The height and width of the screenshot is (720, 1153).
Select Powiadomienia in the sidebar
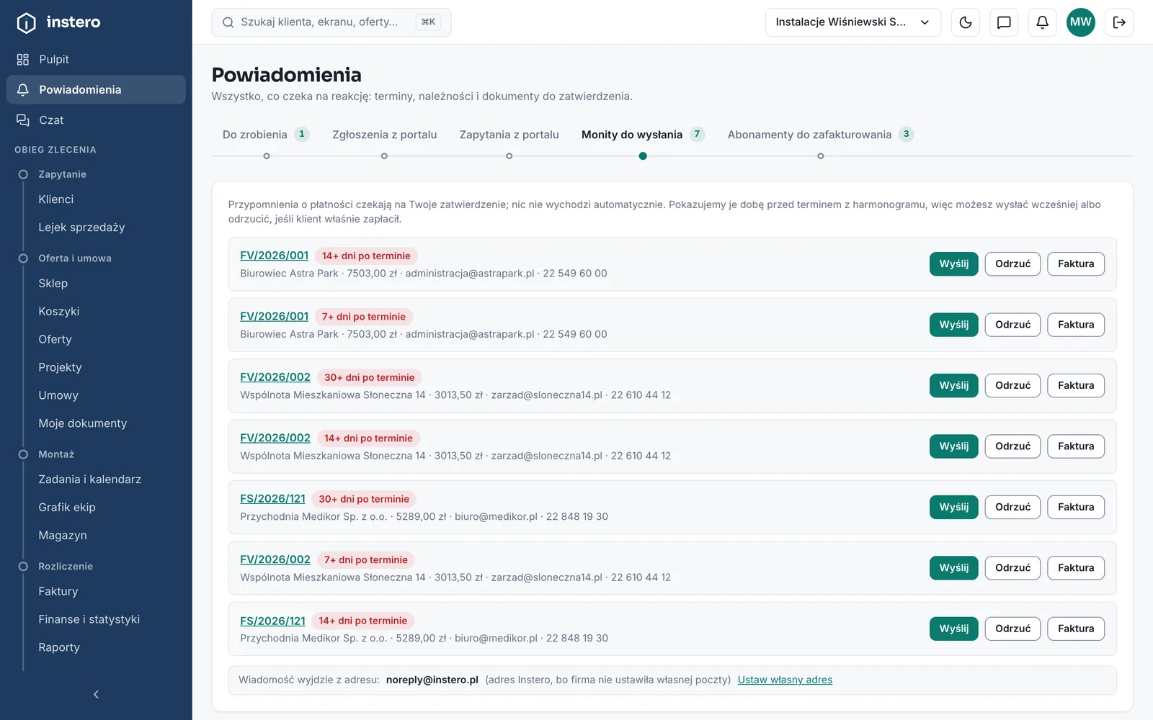96,89
